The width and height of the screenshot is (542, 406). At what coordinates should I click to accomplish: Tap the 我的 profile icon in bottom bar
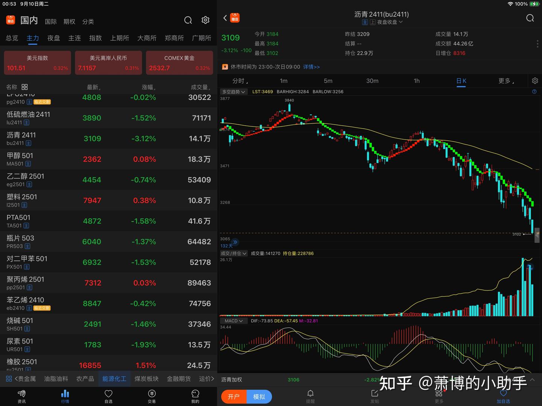pyautogui.click(x=195, y=394)
